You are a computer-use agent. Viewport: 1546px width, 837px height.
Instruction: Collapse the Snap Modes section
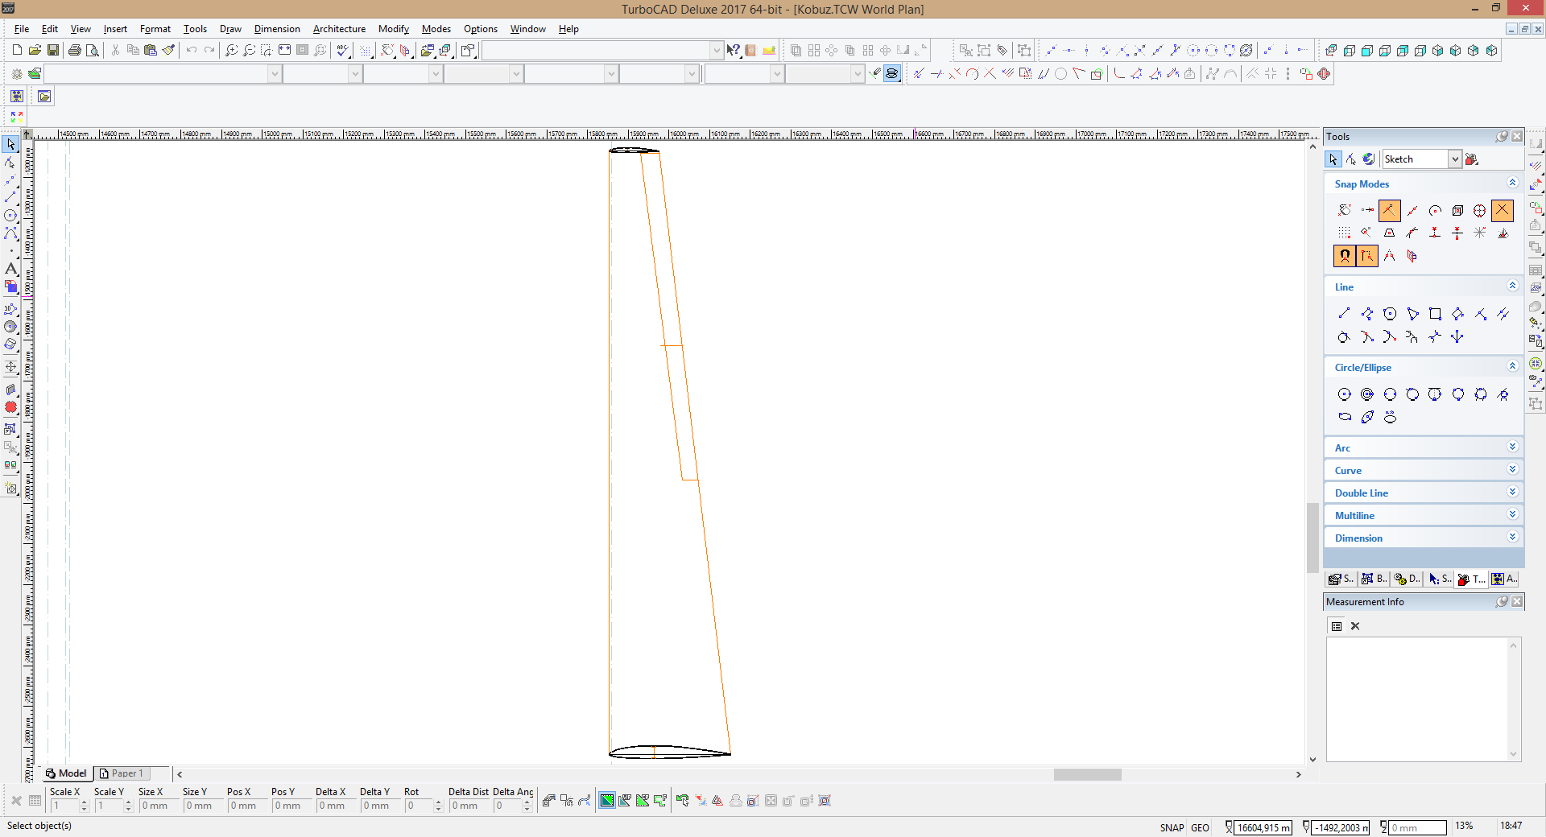1512,183
